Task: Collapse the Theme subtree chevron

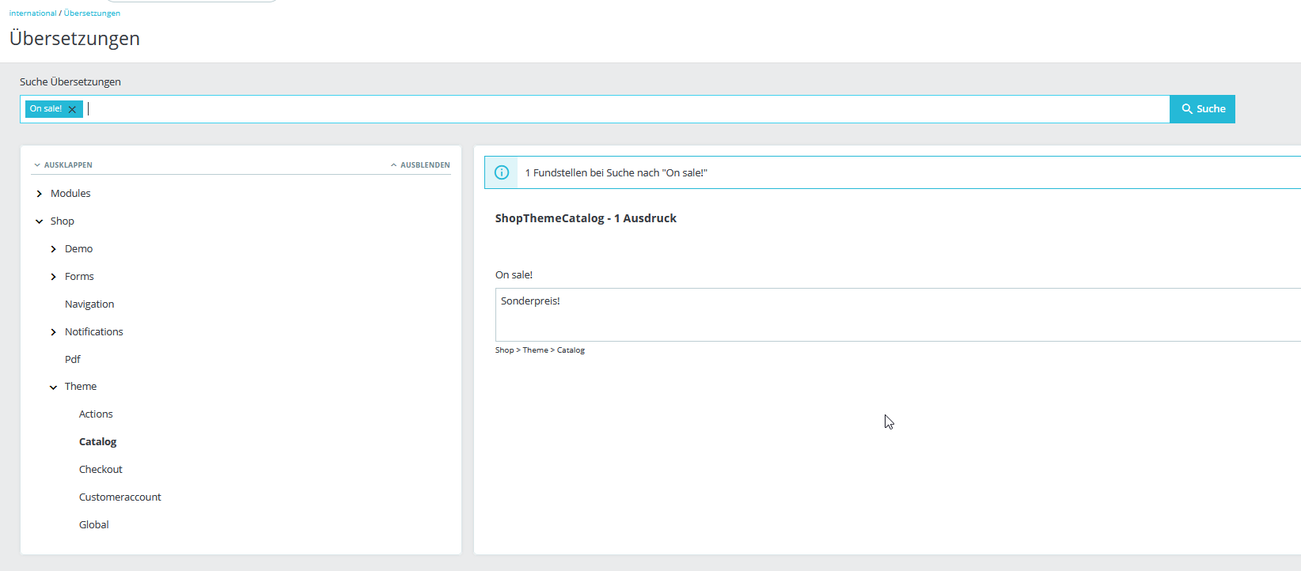Action: click(54, 387)
